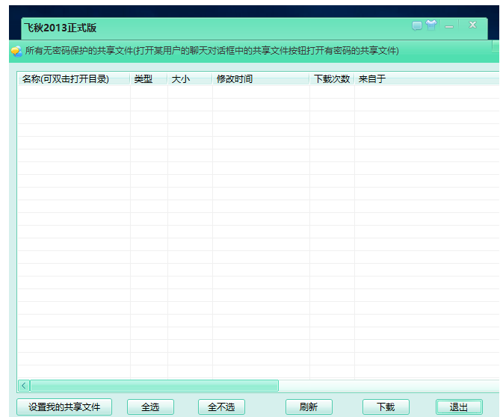The width and height of the screenshot is (503, 417).
Task: Sort by 大小 column header
Action: coord(190,79)
